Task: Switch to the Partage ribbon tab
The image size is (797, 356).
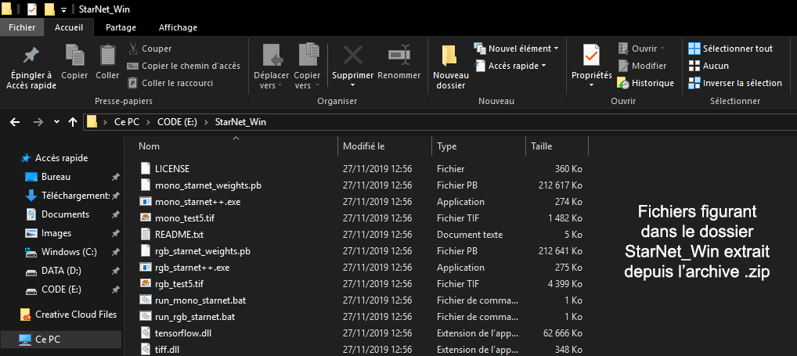Action: (x=121, y=27)
